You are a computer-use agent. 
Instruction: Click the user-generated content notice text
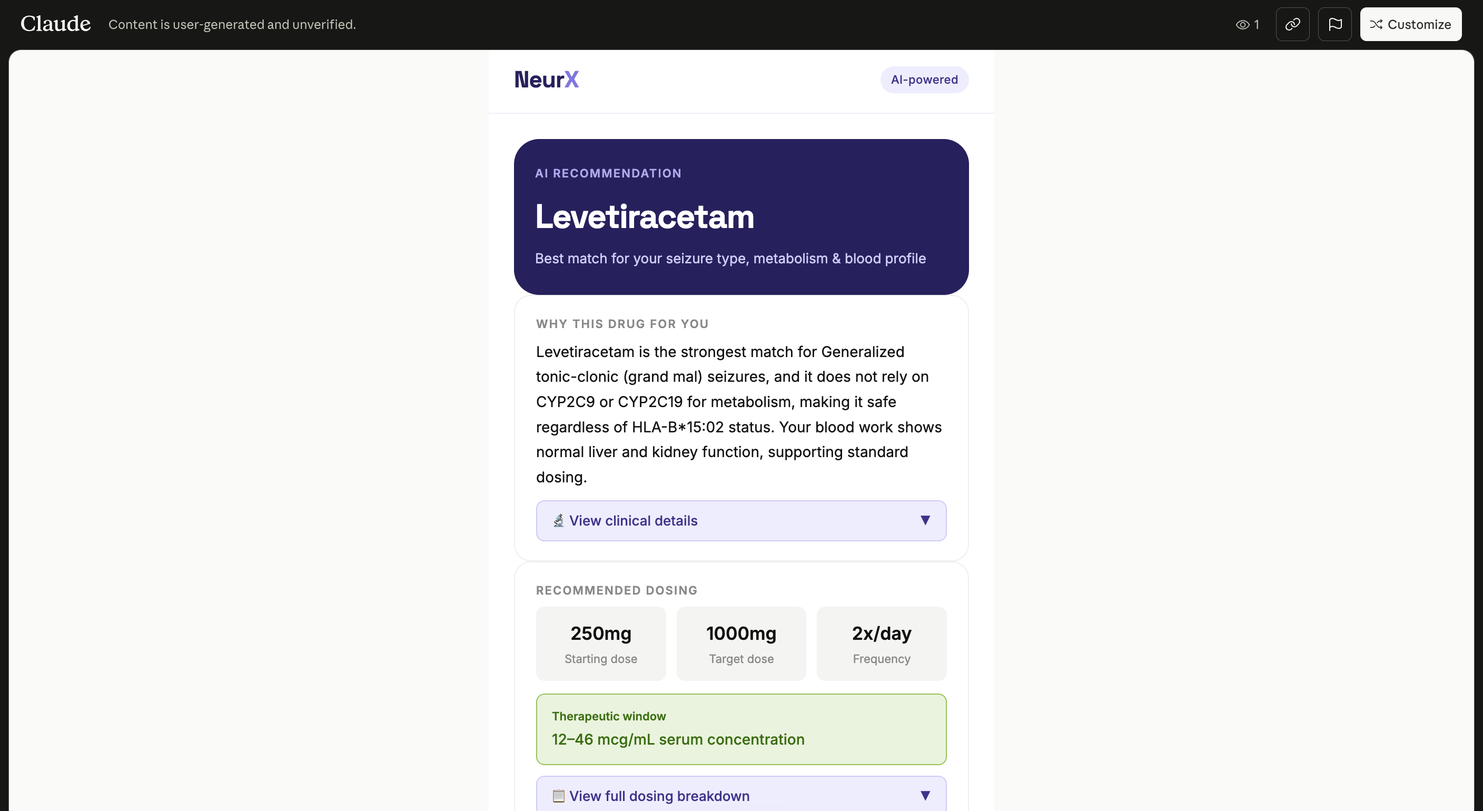click(x=232, y=24)
